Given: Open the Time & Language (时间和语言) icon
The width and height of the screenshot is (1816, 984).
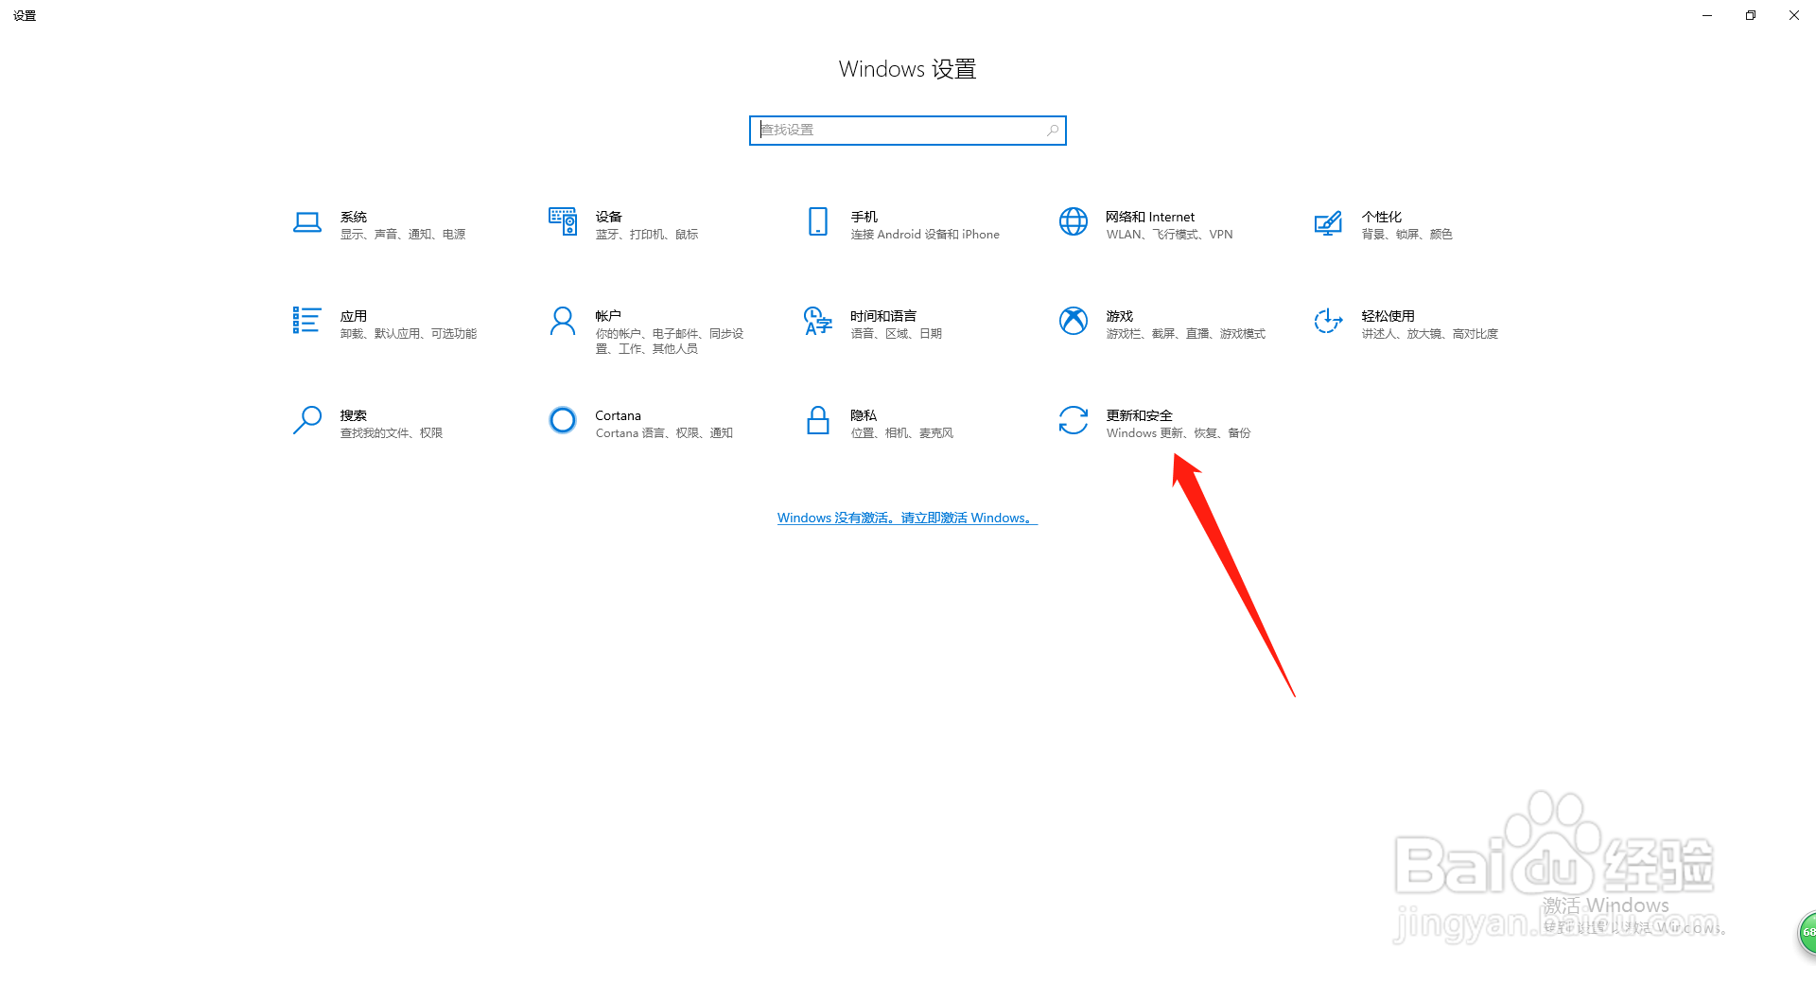Looking at the screenshot, I should click(x=818, y=321).
